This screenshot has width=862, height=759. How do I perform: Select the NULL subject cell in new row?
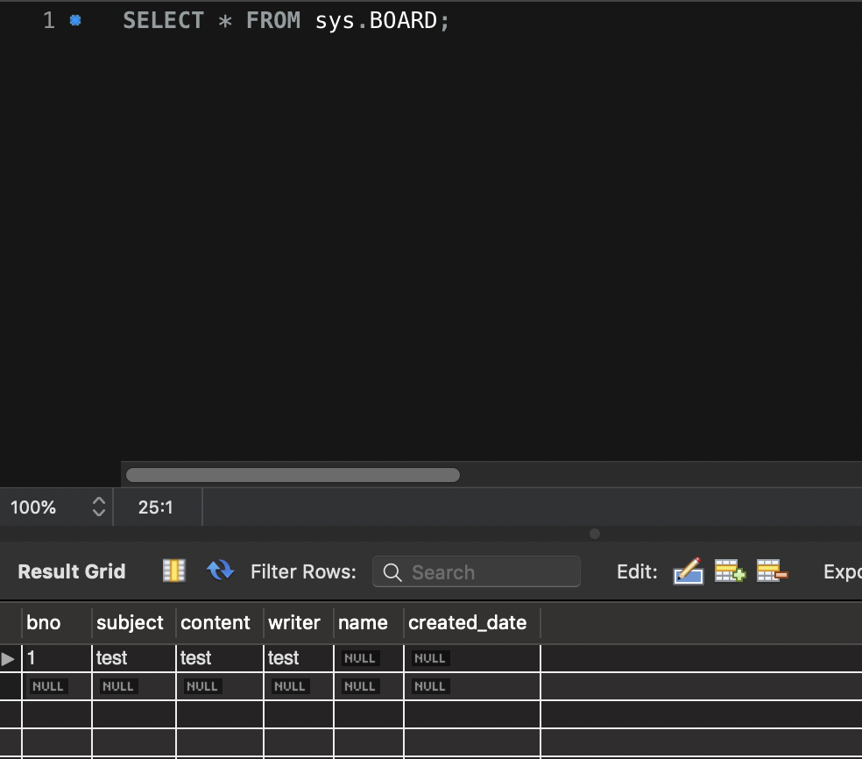pyautogui.click(x=133, y=686)
